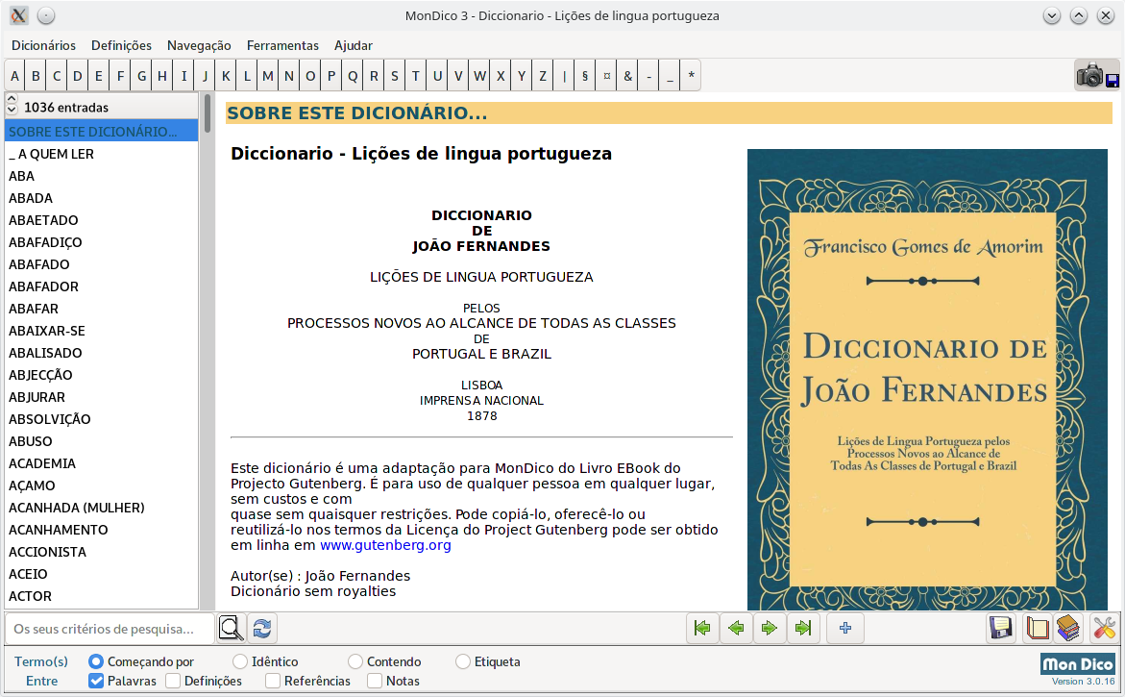Screen dimensions: 1125x697
Task: Click the blue plus add icon
Action: [845, 628]
